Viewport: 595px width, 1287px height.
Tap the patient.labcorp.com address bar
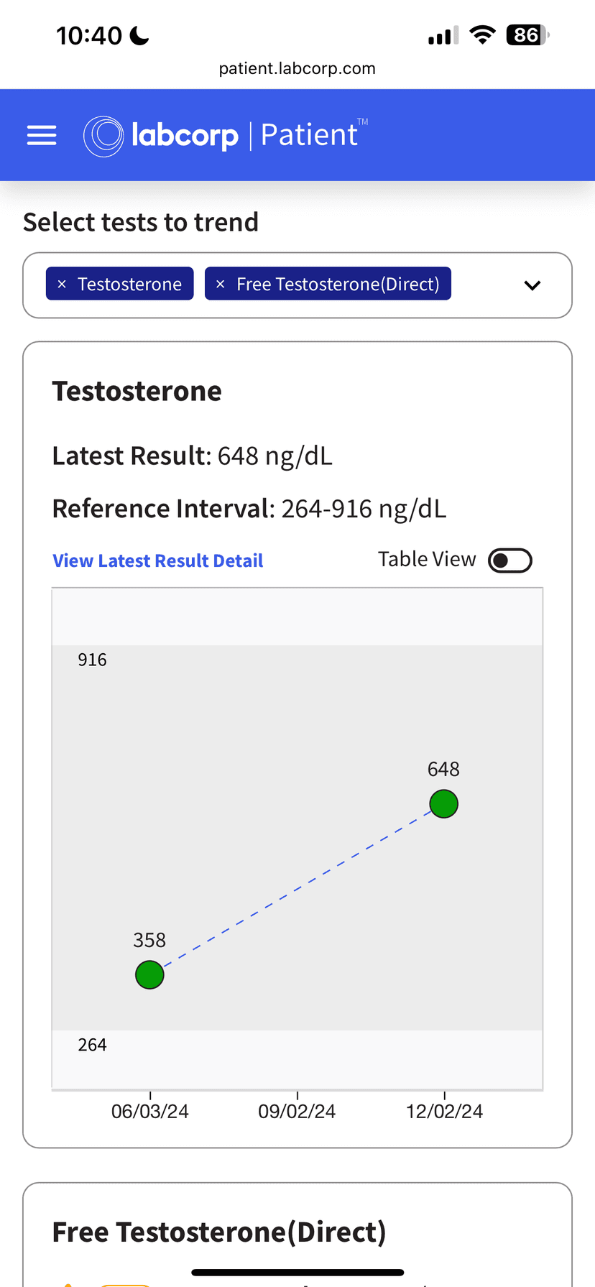(x=297, y=68)
